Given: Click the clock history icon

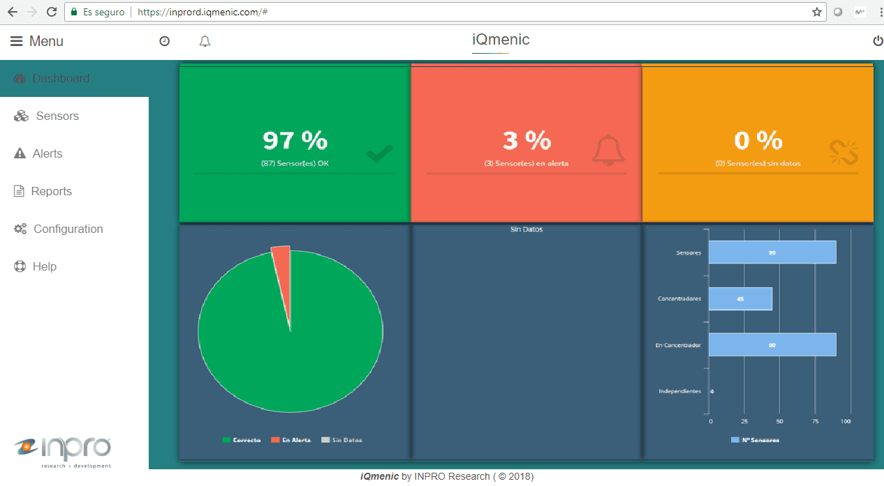Looking at the screenshot, I should (x=164, y=41).
